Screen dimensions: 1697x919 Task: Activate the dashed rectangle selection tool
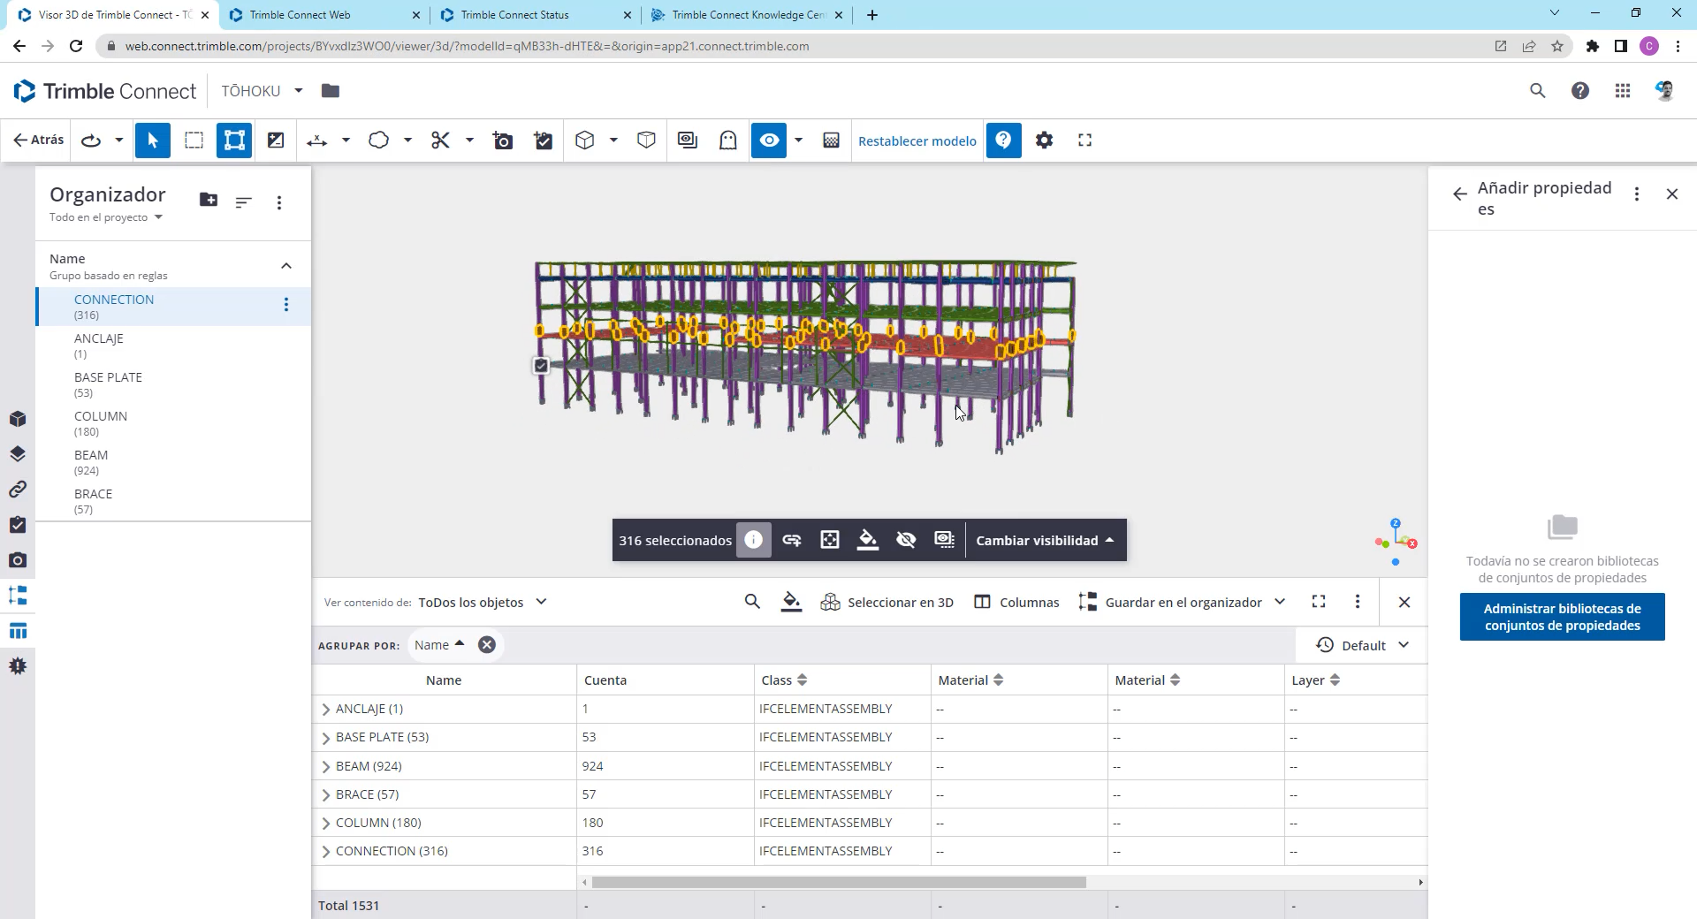tap(194, 141)
